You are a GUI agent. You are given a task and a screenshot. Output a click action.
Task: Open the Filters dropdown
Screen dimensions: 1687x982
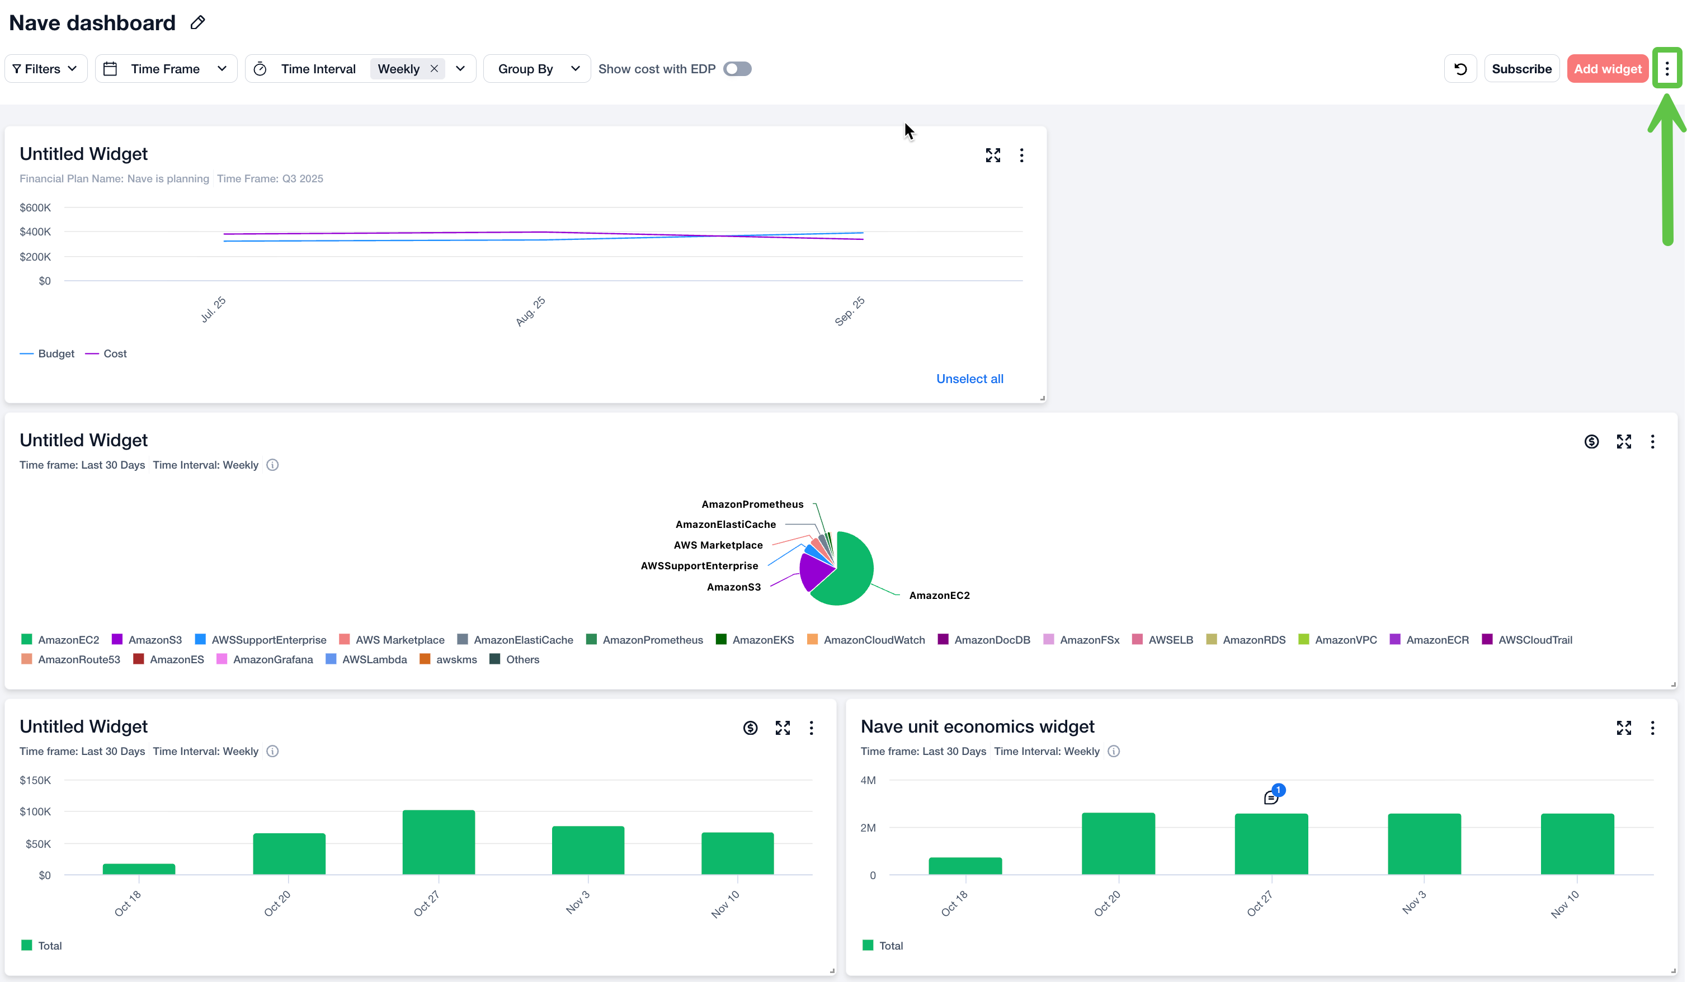[45, 69]
